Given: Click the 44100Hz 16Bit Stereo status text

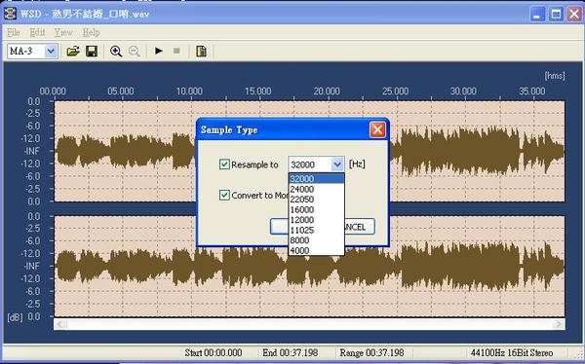Looking at the screenshot, I should coord(512,352).
